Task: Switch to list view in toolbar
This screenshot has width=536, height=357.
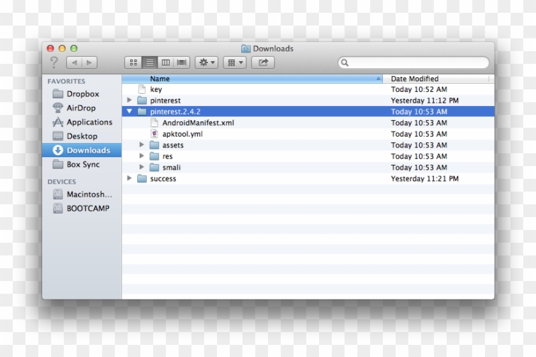Action: (149, 63)
